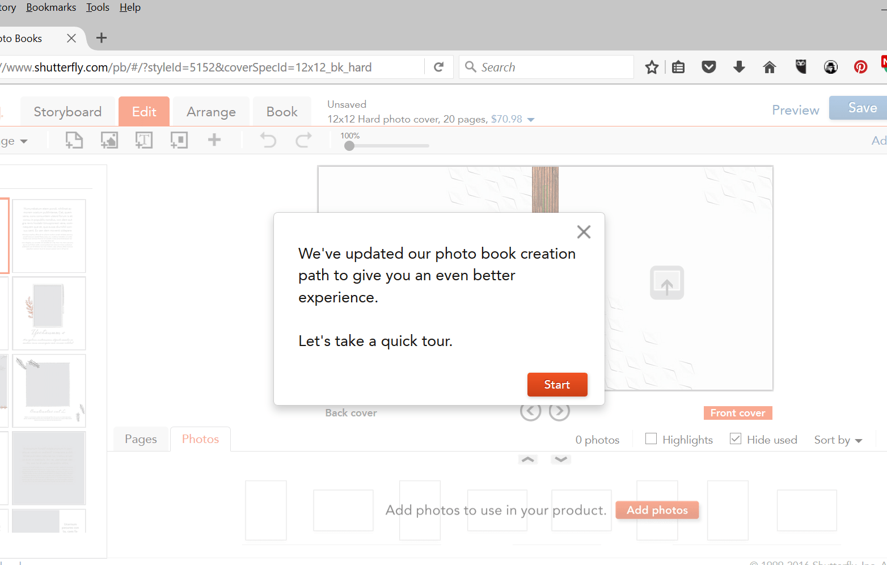Expand the book size and price dropdown

click(531, 120)
